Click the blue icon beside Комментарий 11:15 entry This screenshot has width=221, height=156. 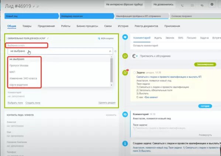[x=125, y=114]
